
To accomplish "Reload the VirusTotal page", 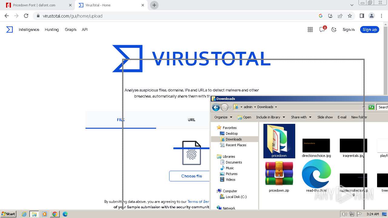I will click(x=26, y=16).
